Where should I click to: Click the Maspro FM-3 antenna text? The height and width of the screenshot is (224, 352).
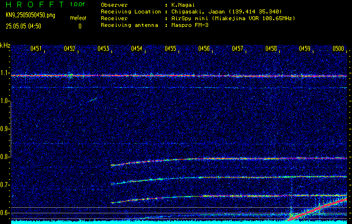click(x=190, y=25)
